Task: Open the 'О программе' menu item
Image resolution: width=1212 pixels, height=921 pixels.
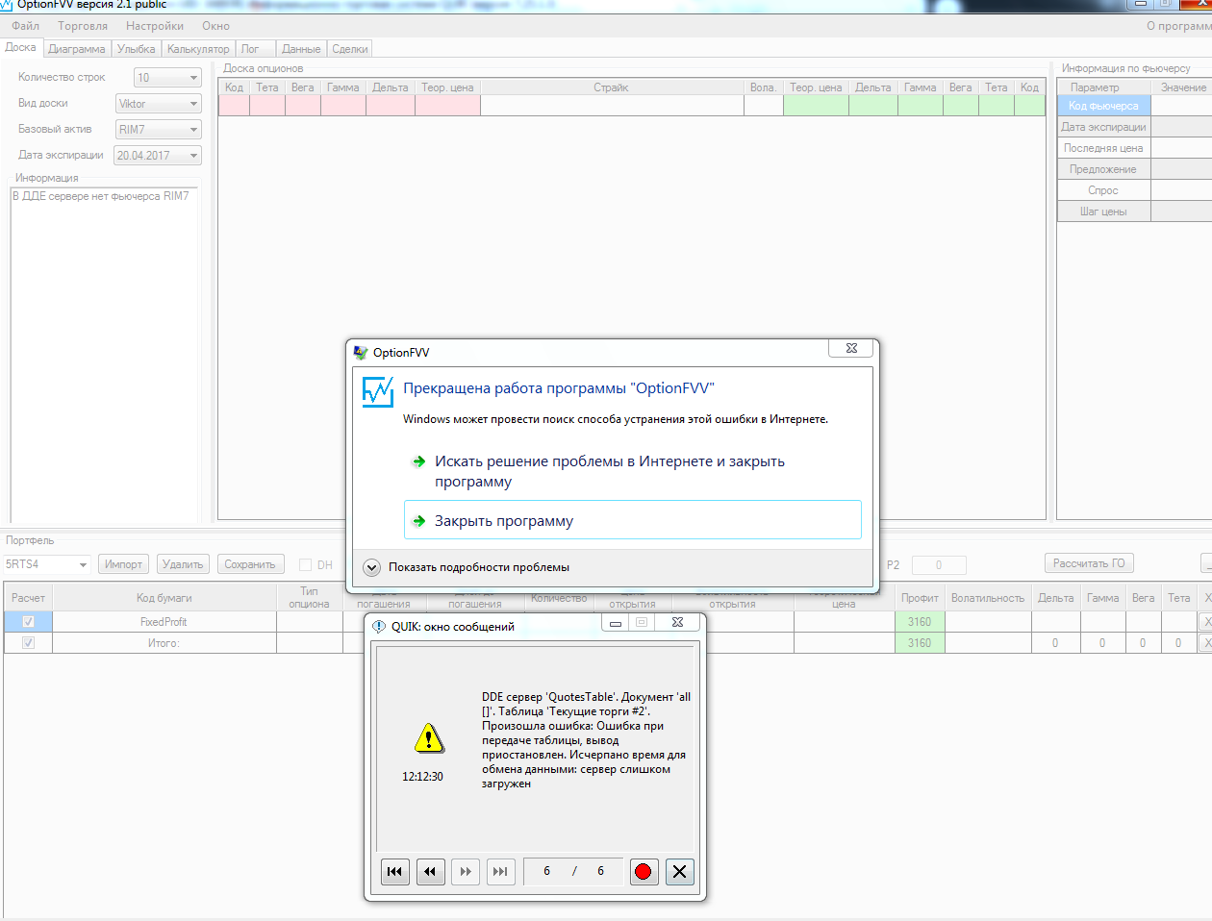Action: click(1178, 26)
